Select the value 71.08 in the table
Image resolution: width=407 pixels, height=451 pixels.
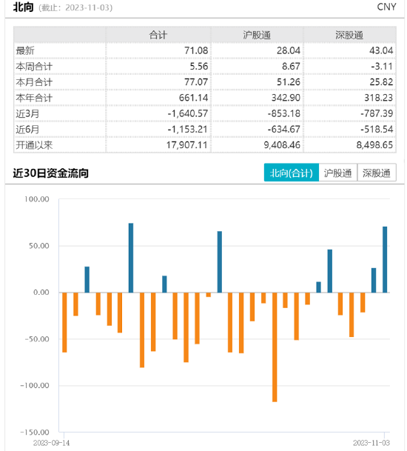196,50
